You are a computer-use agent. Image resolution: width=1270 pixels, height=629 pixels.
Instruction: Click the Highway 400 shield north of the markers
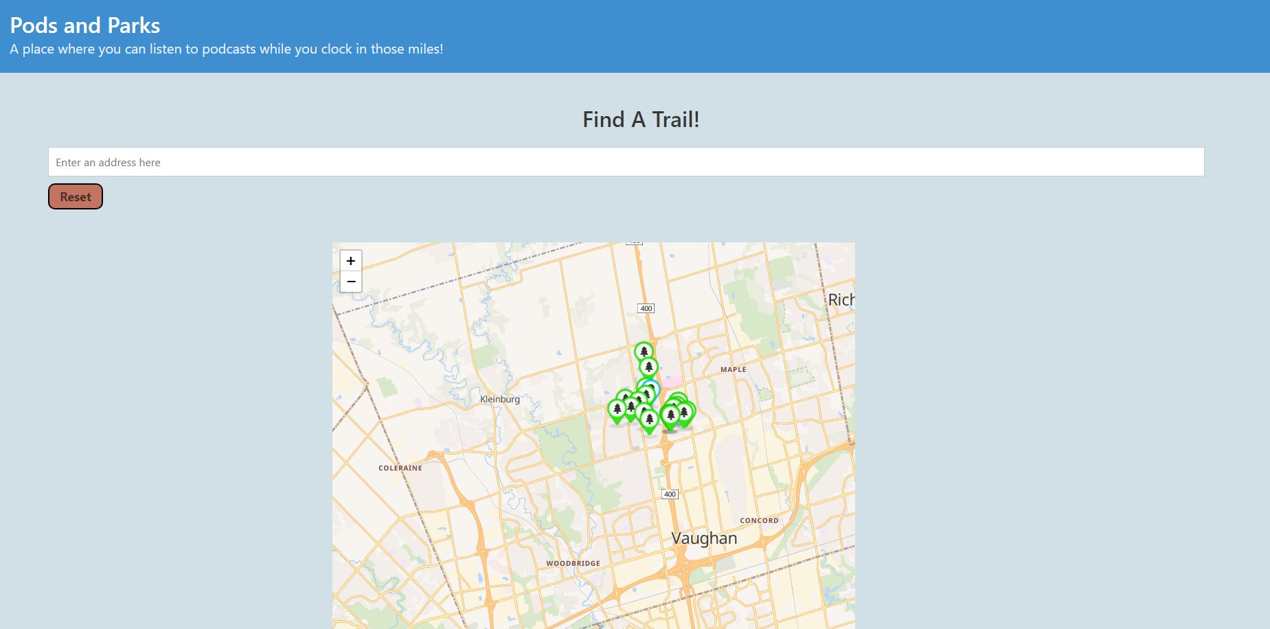(x=646, y=308)
